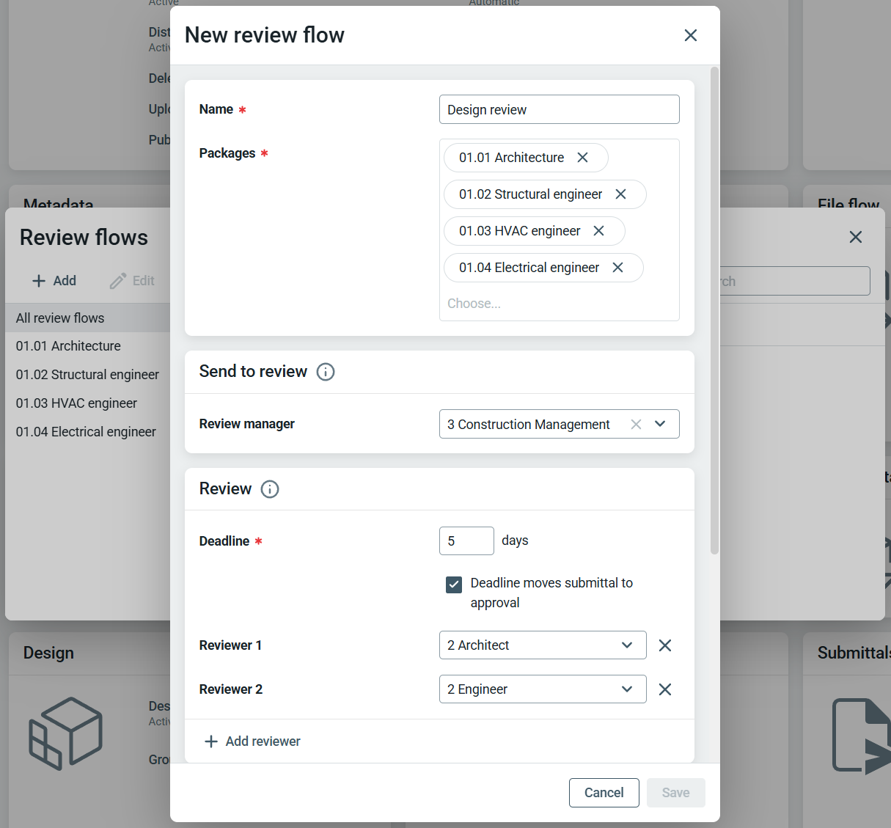Click the Deadline days input field
The image size is (891, 828).
[466, 541]
